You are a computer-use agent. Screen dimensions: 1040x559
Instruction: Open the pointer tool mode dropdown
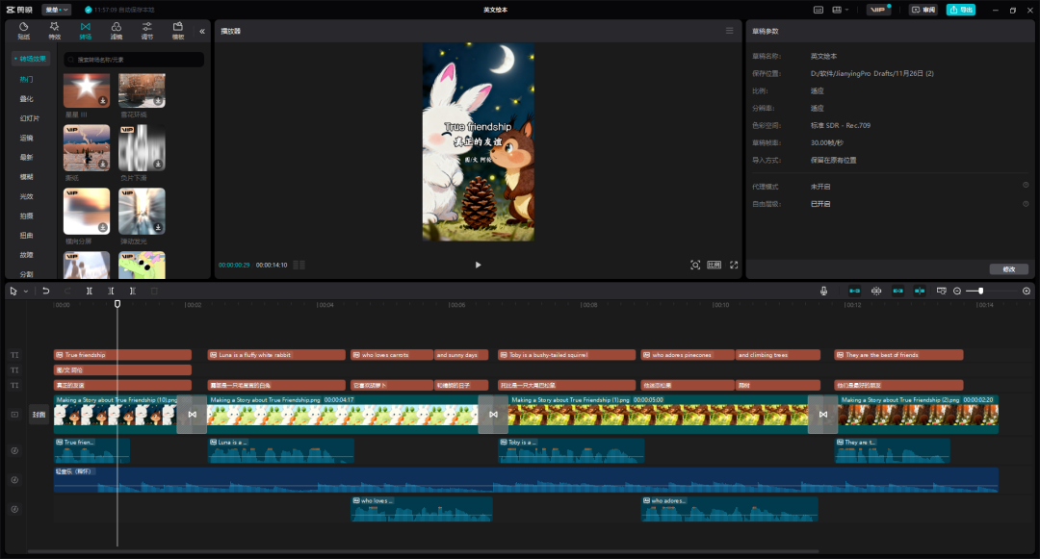coord(26,291)
